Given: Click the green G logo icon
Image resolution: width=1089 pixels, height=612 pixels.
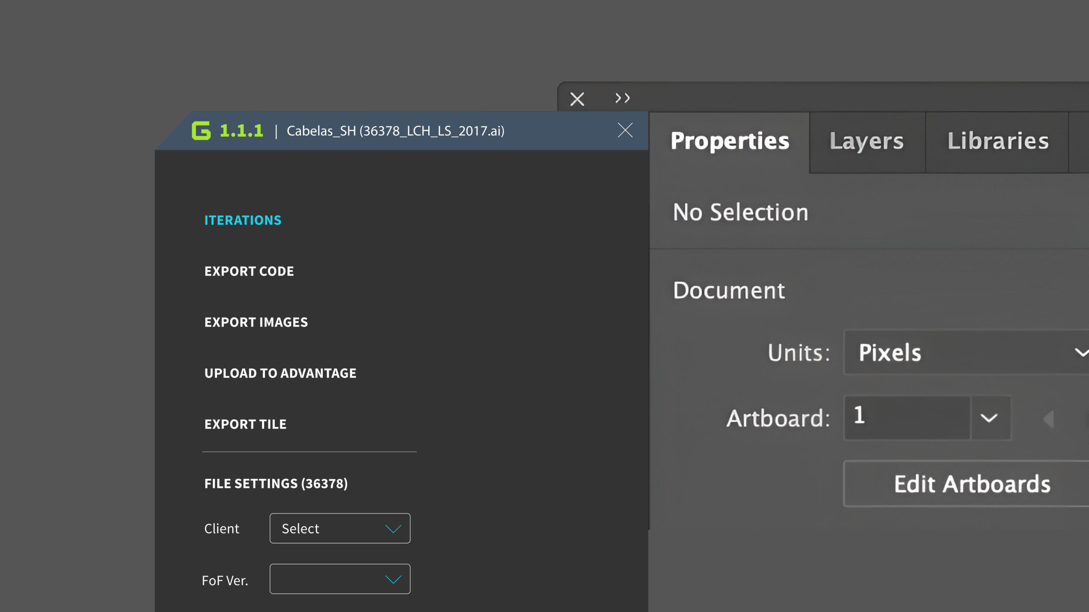Looking at the screenshot, I should (x=201, y=131).
